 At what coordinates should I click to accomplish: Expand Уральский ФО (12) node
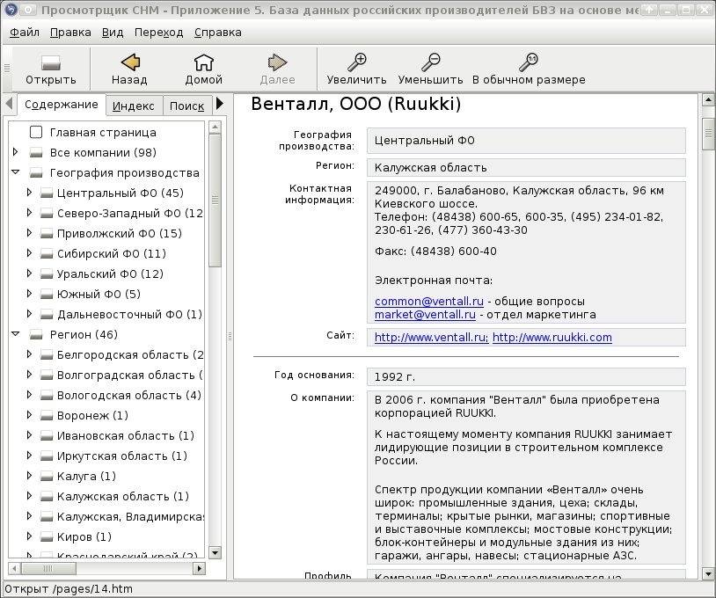(29, 273)
